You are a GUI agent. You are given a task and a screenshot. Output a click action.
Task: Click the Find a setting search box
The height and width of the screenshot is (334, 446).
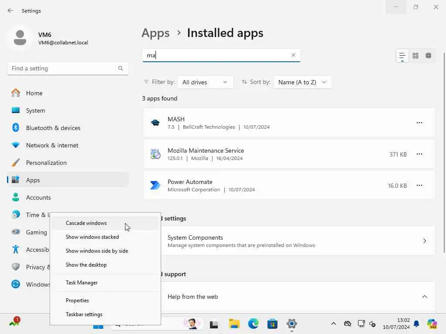point(68,68)
